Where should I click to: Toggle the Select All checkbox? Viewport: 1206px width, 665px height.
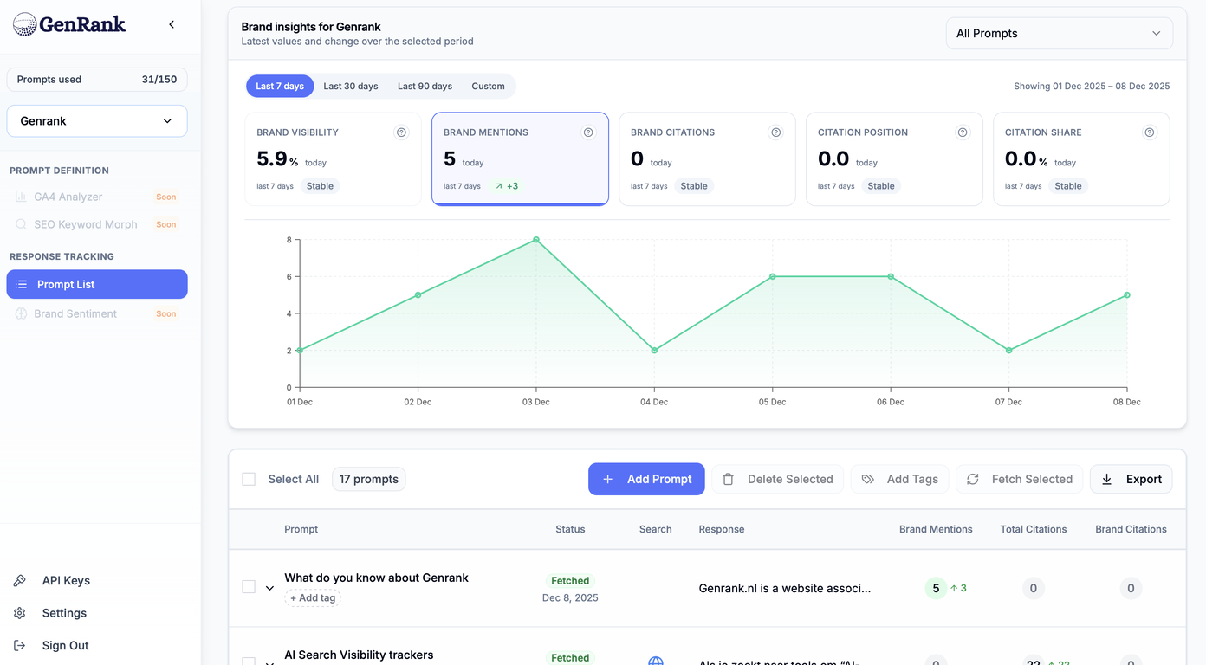(x=249, y=478)
